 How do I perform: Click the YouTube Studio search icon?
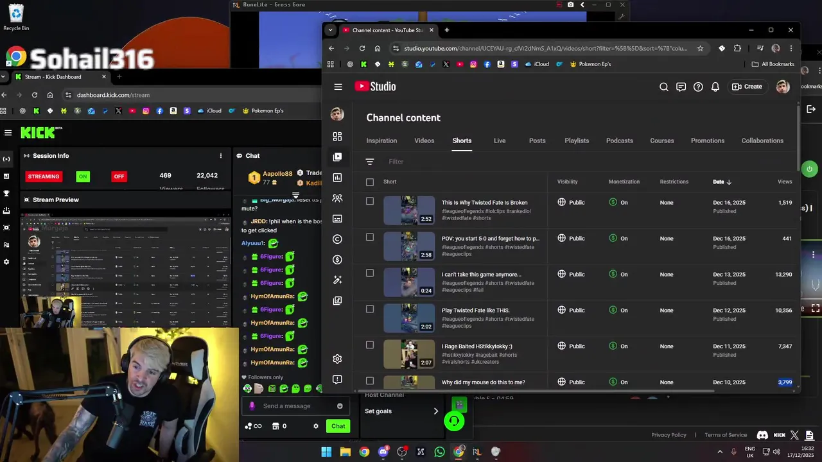[x=663, y=87]
